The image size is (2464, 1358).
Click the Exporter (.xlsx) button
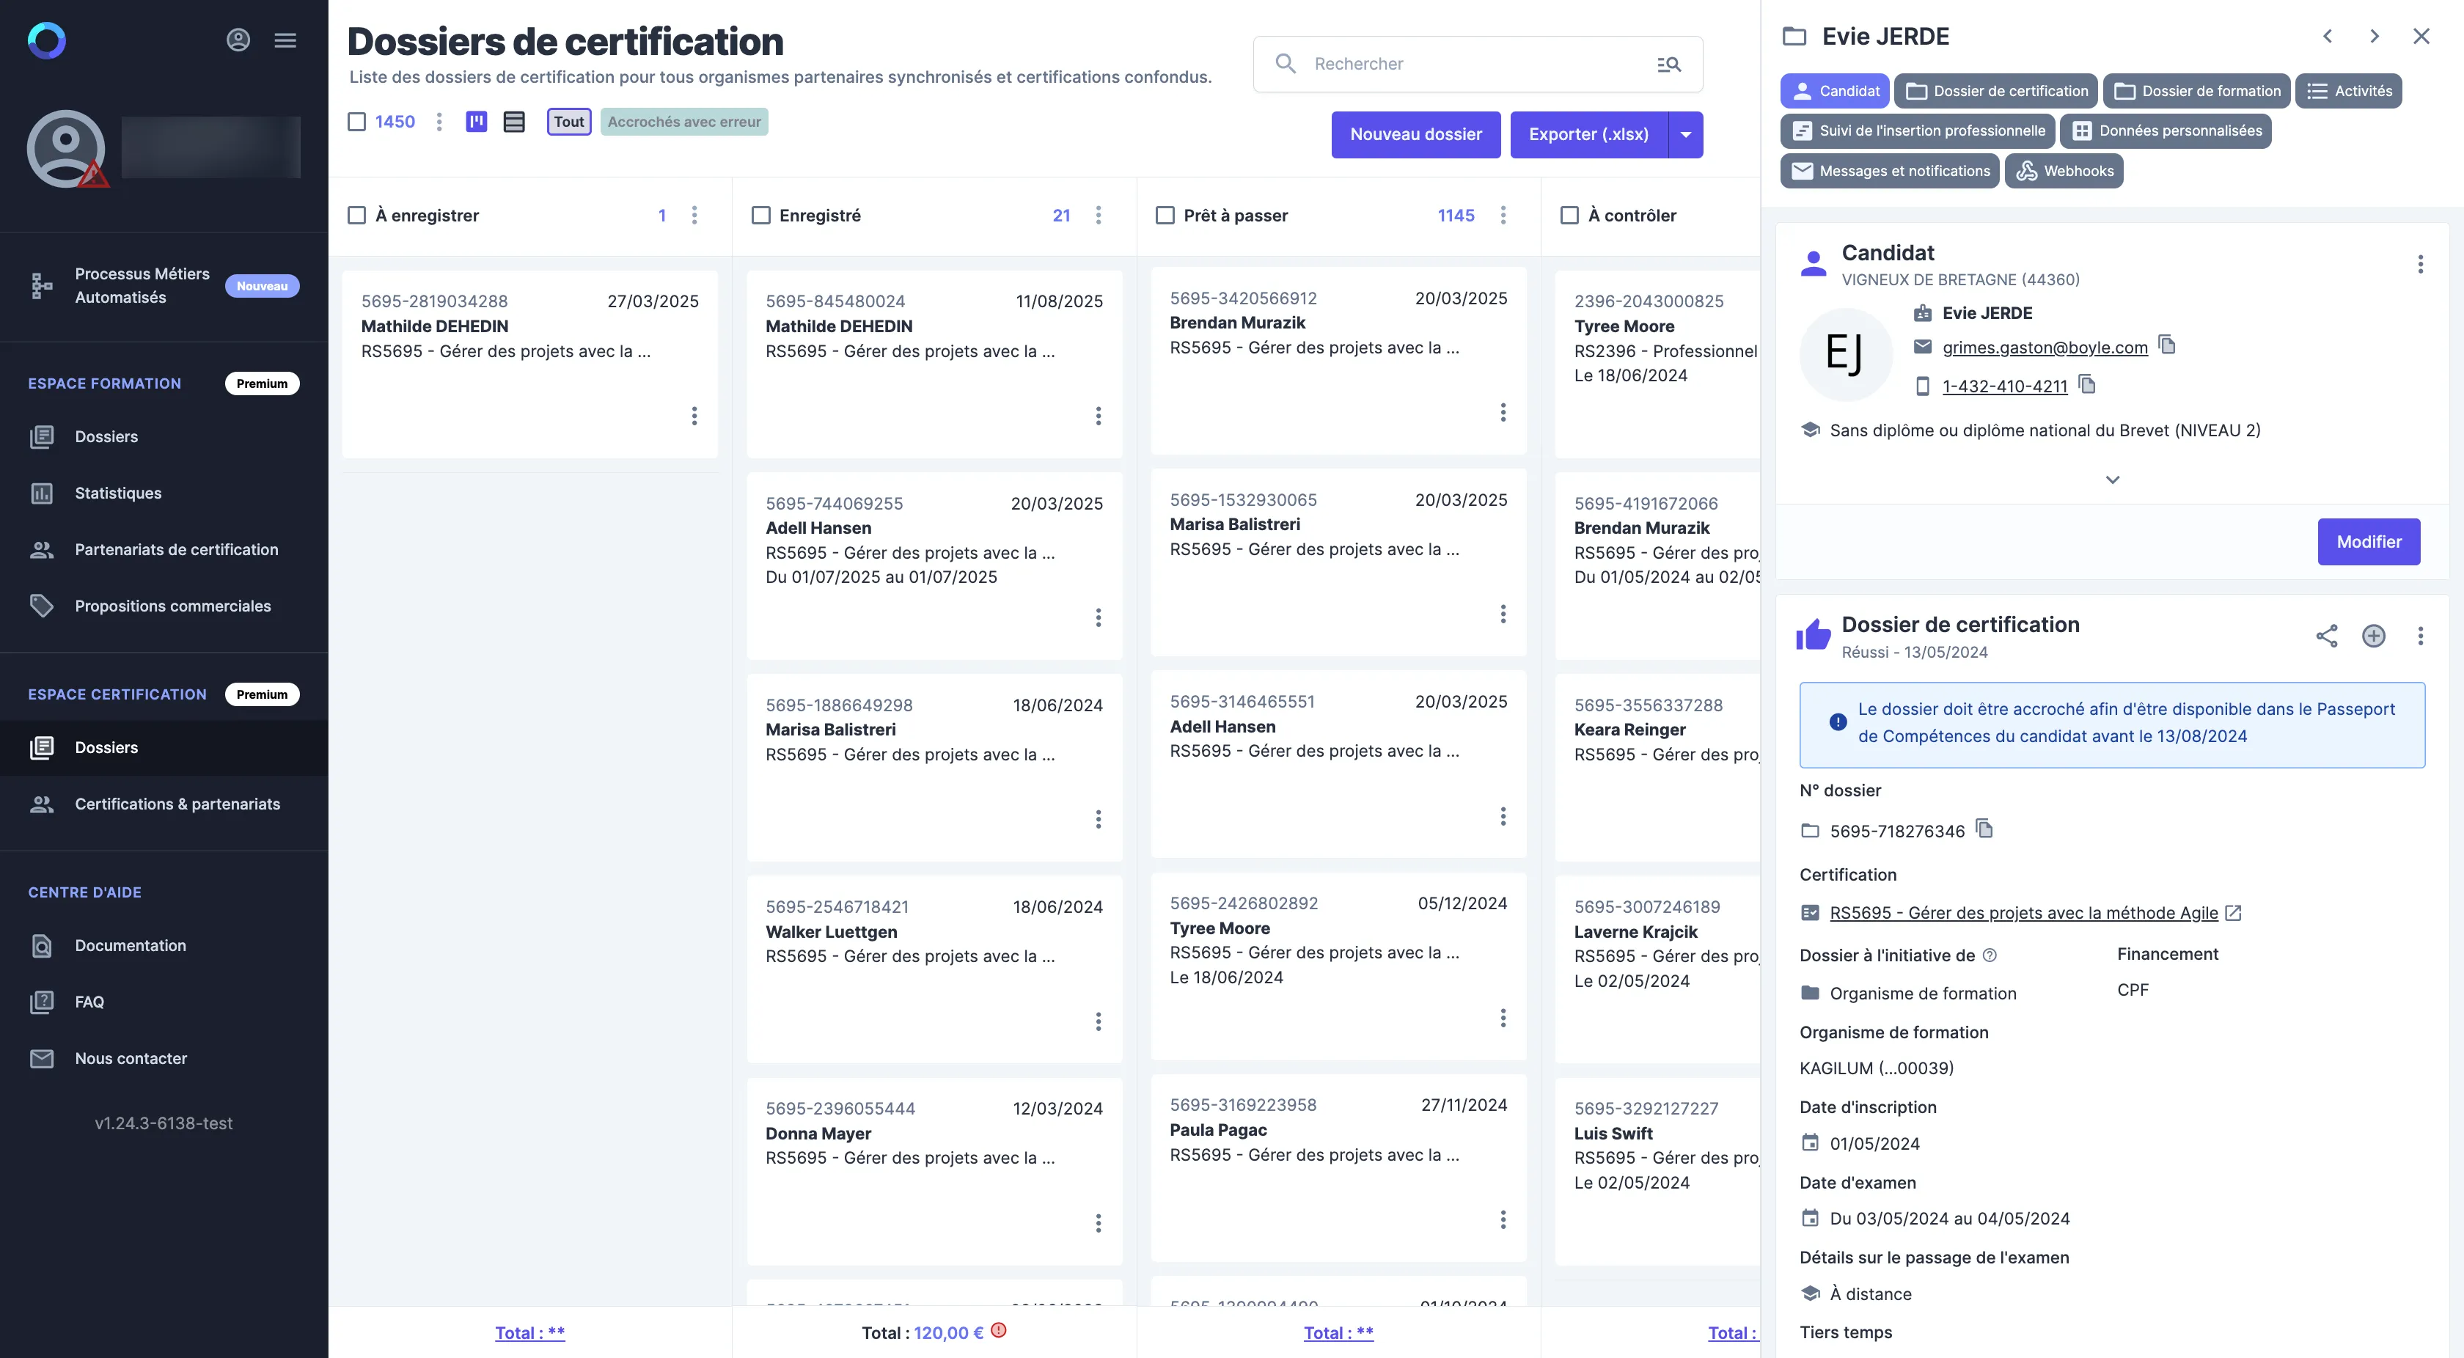(x=1589, y=135)
